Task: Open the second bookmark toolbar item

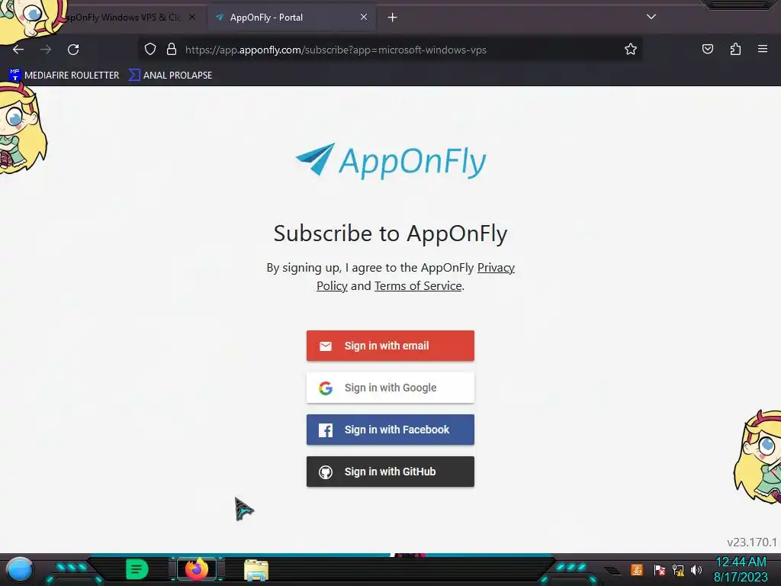Action: point(170,76)
